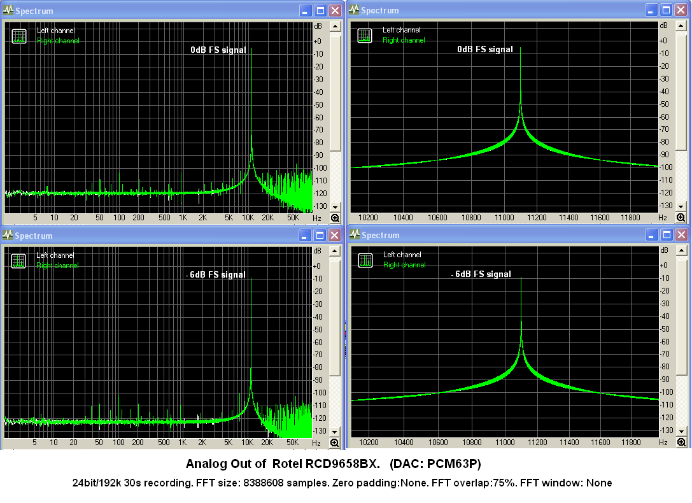This screenshot has height=503, width=692.
Task: Click zoom magnifier in -6dB FS wideband Spectrum window
Action: pyautogui.click(x=334, y=443)
